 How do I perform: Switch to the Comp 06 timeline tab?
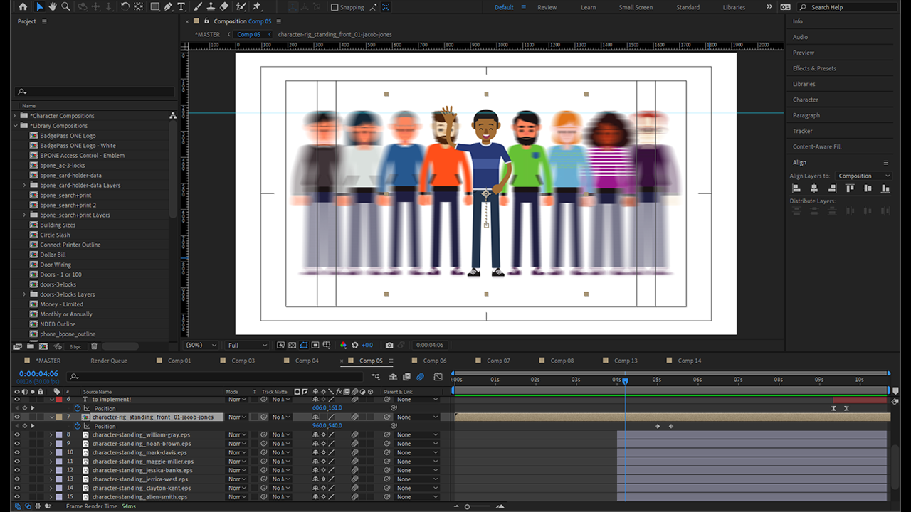pos(434,361)
